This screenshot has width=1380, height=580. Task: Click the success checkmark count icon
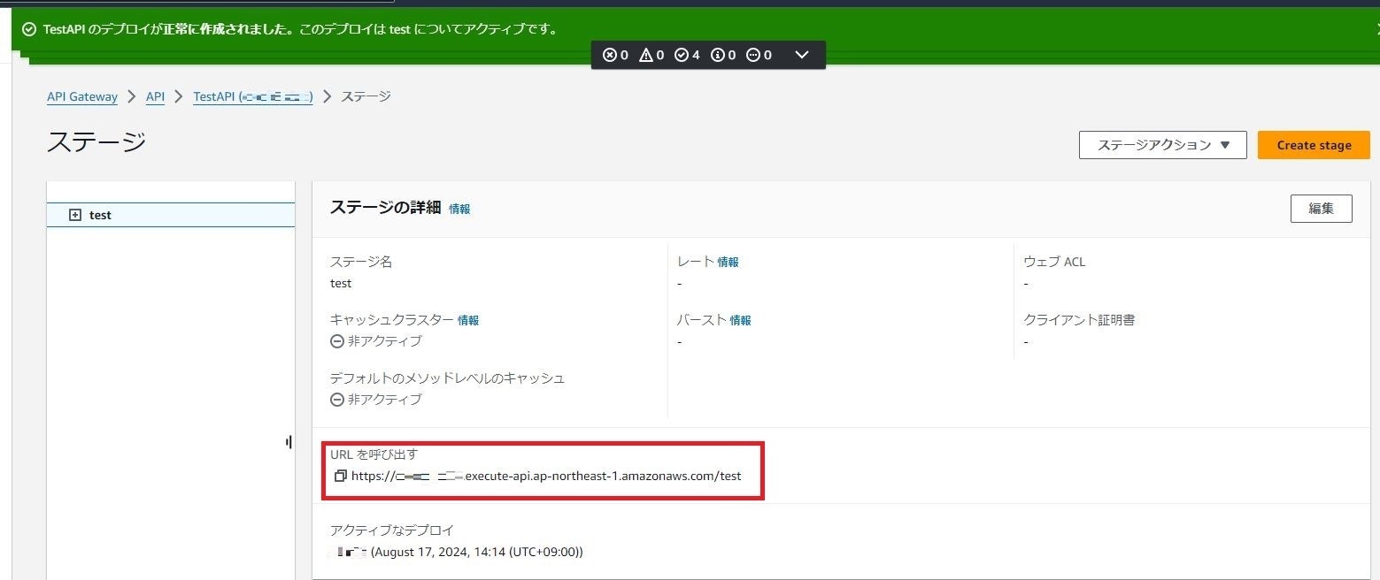682,55
